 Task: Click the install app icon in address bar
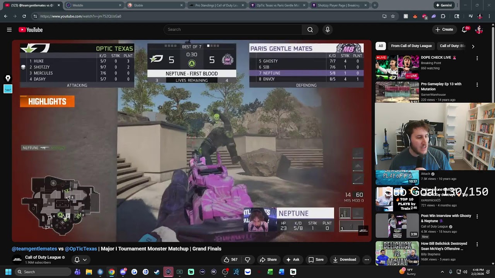click(384, 16)
